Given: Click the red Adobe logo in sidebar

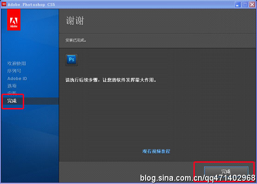Looking at the screenshot, I should tap(14, 20).
